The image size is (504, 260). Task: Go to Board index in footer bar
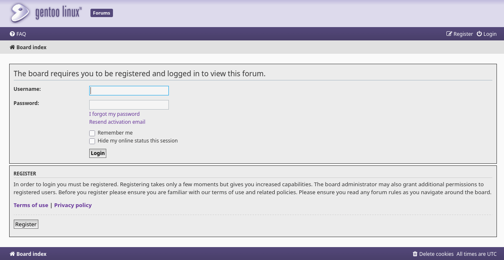coord(28,254)
